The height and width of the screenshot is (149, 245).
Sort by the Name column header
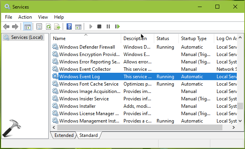point(86,39)
